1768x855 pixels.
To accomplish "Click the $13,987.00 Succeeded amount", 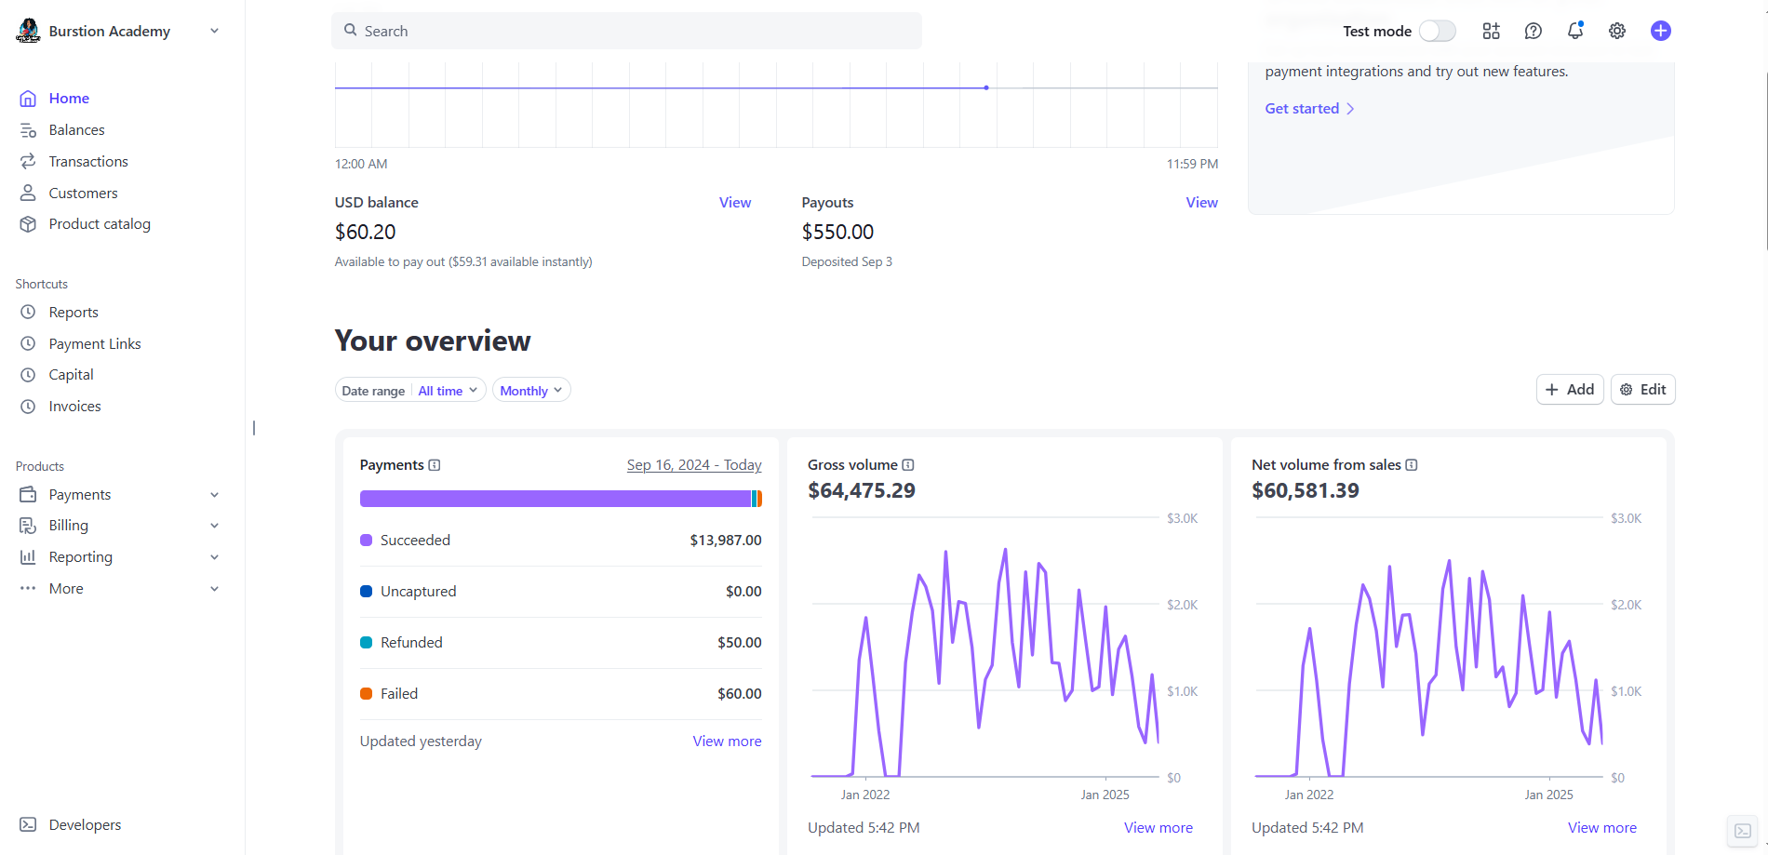I will coord(726,541).
